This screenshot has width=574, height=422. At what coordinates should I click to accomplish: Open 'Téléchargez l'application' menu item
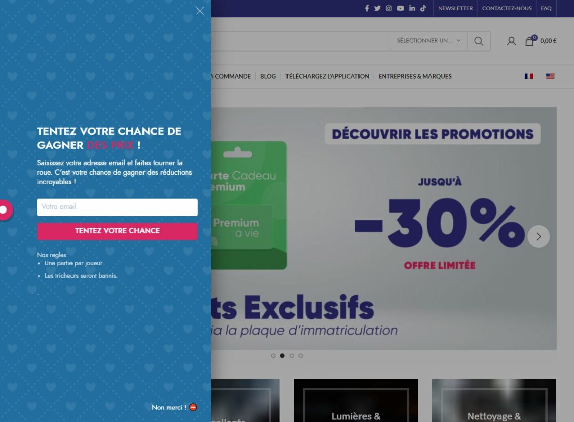coord(327,76)
